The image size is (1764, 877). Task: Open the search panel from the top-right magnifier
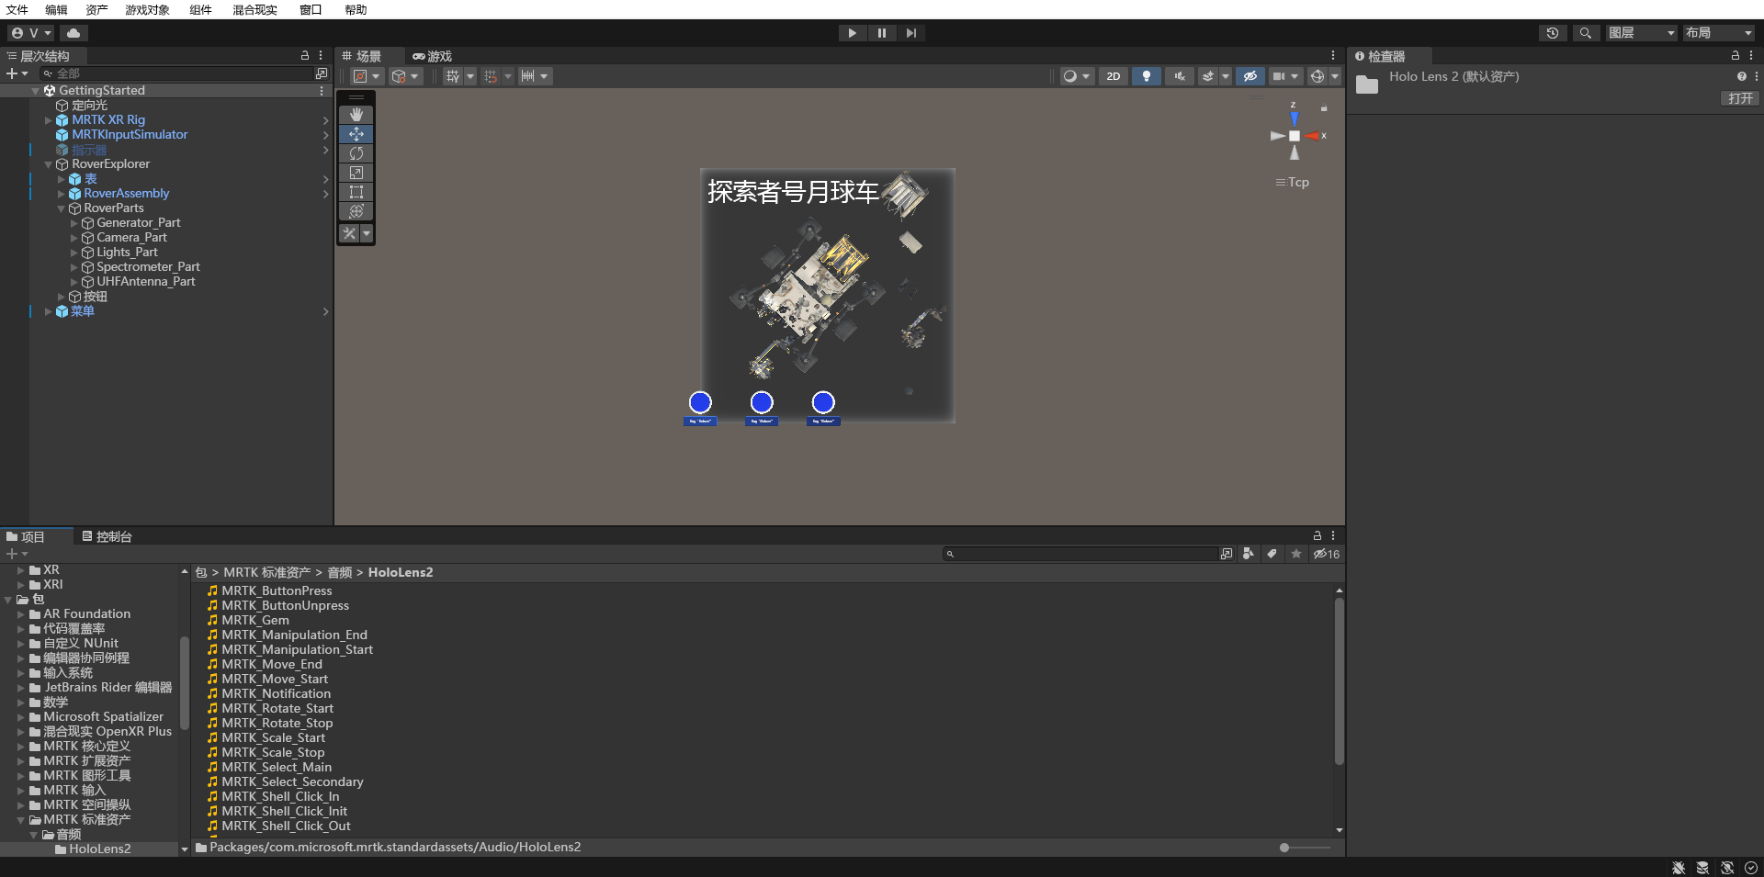click(1586, 33)
